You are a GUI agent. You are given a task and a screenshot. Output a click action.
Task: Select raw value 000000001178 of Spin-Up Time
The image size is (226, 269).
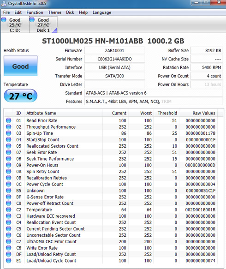(x=200, y=133)
